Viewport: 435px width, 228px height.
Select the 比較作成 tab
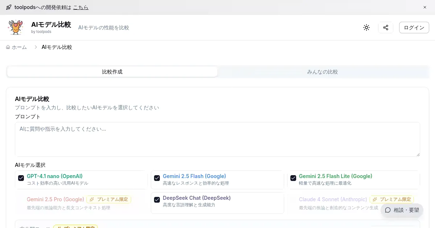(112, 72)
